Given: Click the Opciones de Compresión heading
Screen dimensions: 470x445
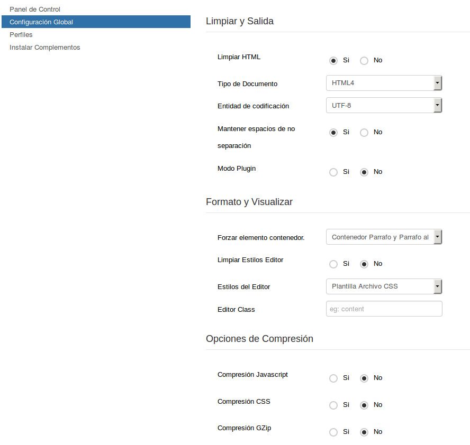Looking at the screenshot, I should [x=259, y=339].
